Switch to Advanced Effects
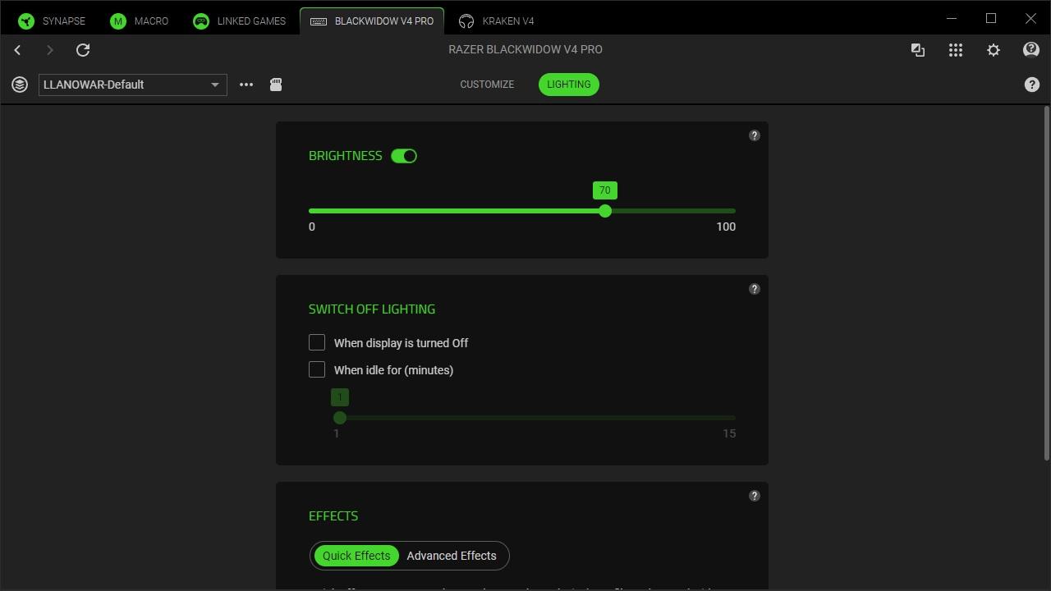The width and height of the screenshot is (1051, 591). click(452, 556)
